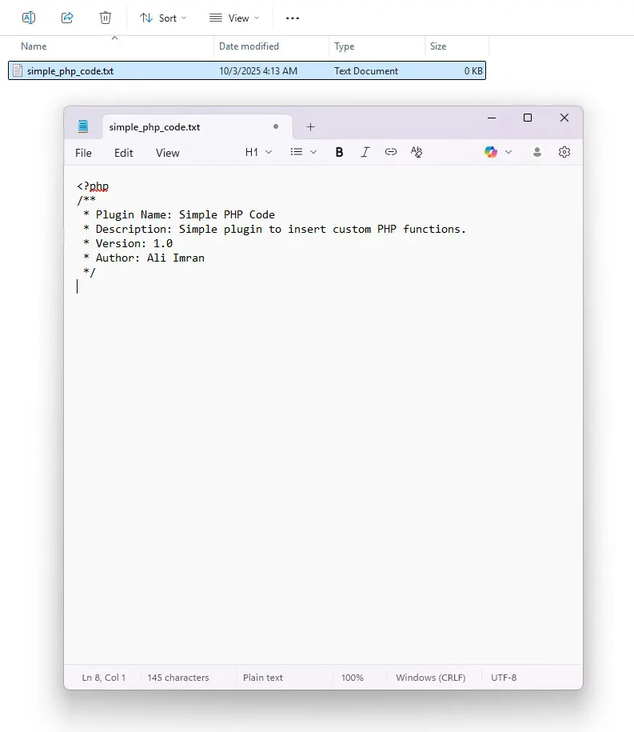Open the Edit menu in Notepad
634x732 pixels.
pos(124,153)
